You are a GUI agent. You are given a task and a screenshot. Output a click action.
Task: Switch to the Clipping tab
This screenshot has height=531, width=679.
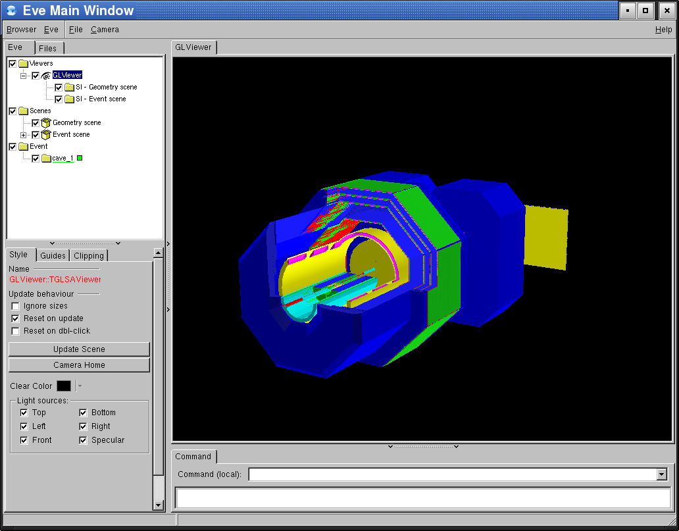coord(88,256)
